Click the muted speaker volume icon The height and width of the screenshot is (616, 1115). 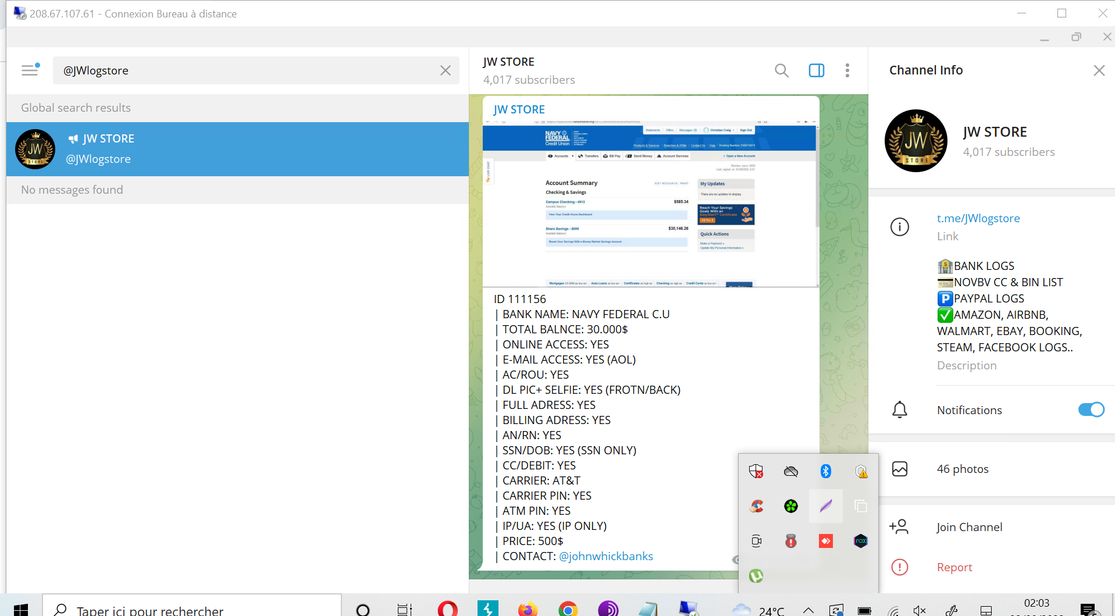(920, 610)
